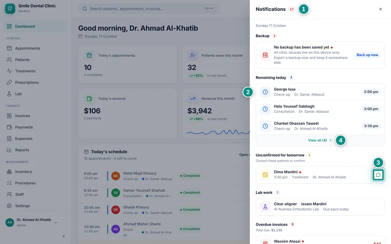
Task: Click the clock icon next to George Issa
Action: [265, 92]
